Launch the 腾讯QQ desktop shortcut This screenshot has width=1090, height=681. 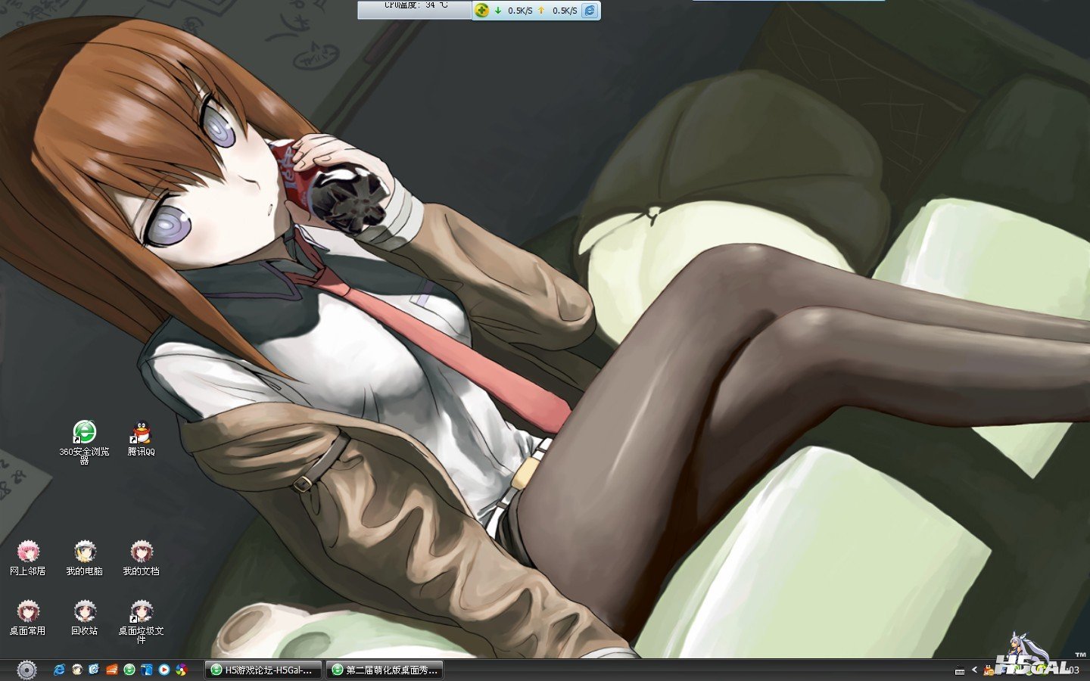point(141,433)
